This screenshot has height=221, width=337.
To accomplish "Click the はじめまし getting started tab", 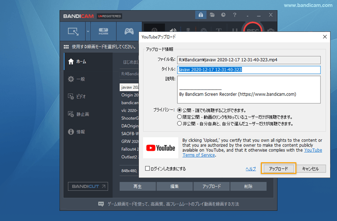I will pos(131,62).
